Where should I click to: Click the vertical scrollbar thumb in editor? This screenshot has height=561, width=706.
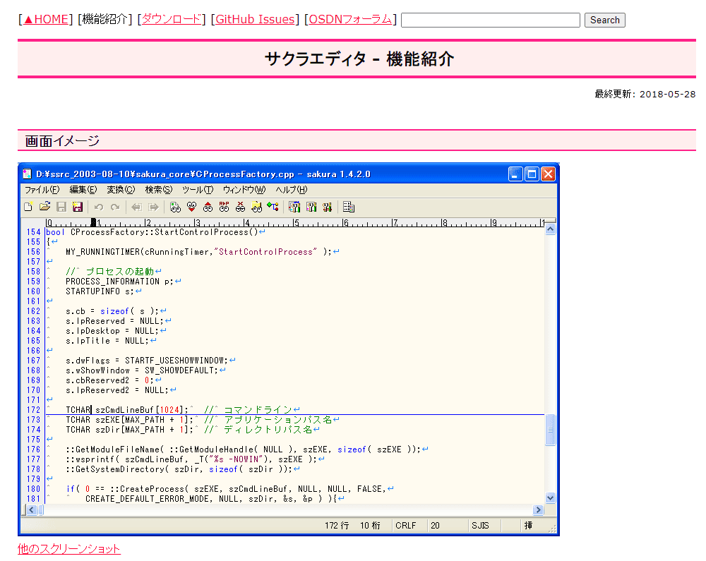click(550, 430)
